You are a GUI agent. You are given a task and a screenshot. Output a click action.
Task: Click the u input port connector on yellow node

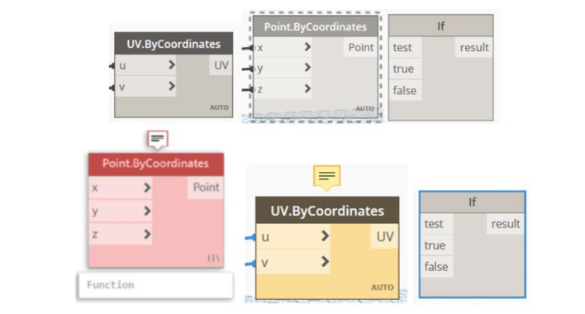250,237
